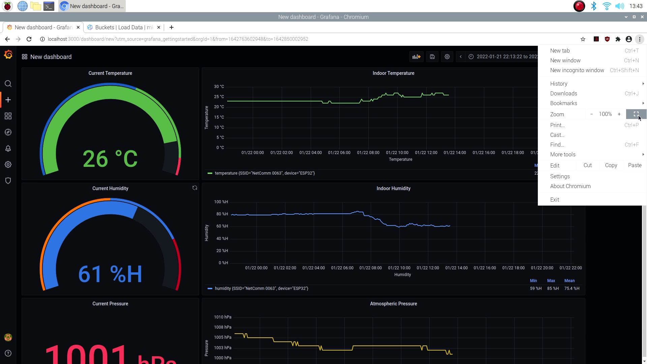Open the Alerting bell icon

point(8,148)
